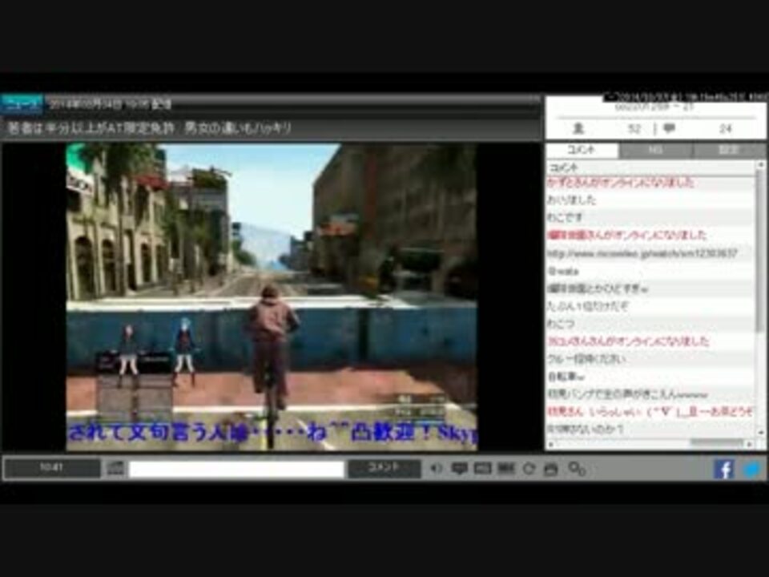Image resolution: width=769 pixels, height=577 pixels.
Task: Click the comment count bubble icon
Action: point(669,128)
